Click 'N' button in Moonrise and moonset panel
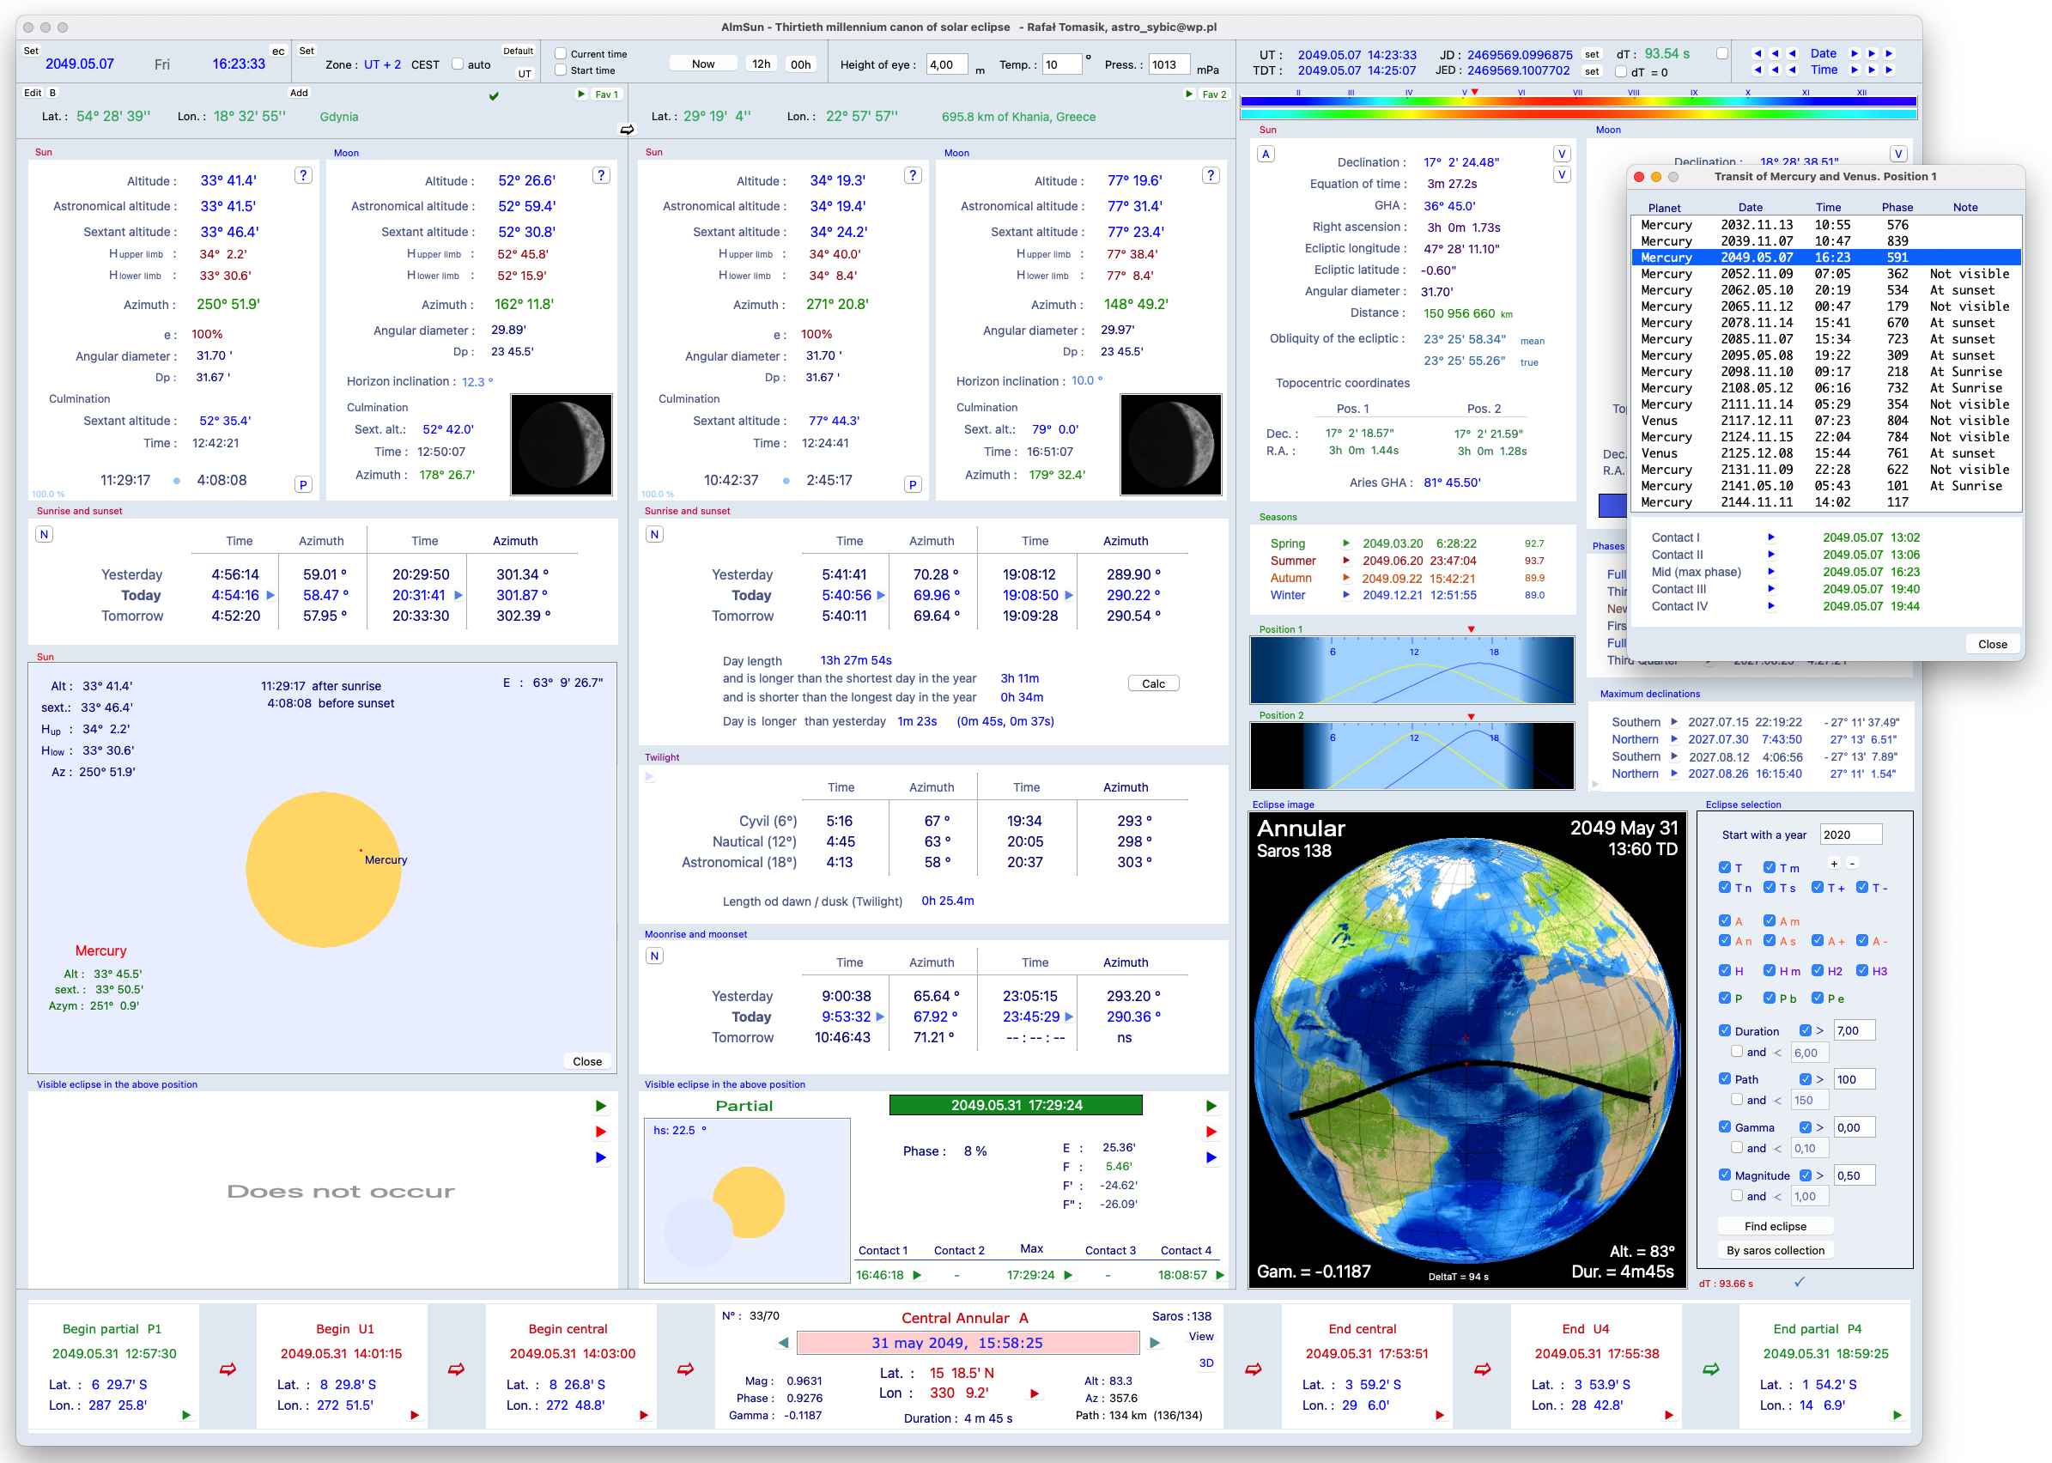 655,956
